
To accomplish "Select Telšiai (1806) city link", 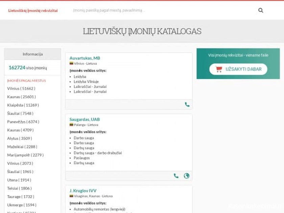I will (19, 189).
